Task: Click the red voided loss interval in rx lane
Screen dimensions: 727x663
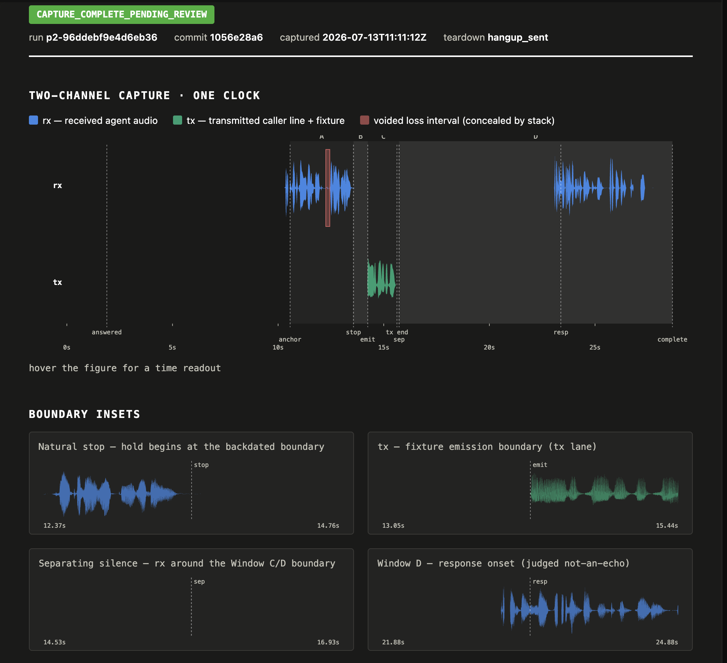Action: (328, 188)
